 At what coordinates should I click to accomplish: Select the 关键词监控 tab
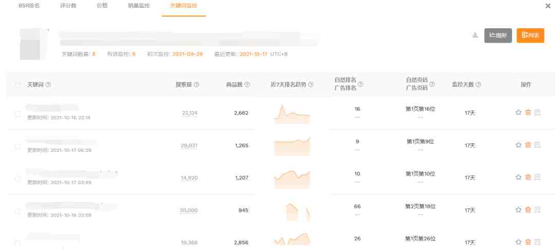coord(183,6)
